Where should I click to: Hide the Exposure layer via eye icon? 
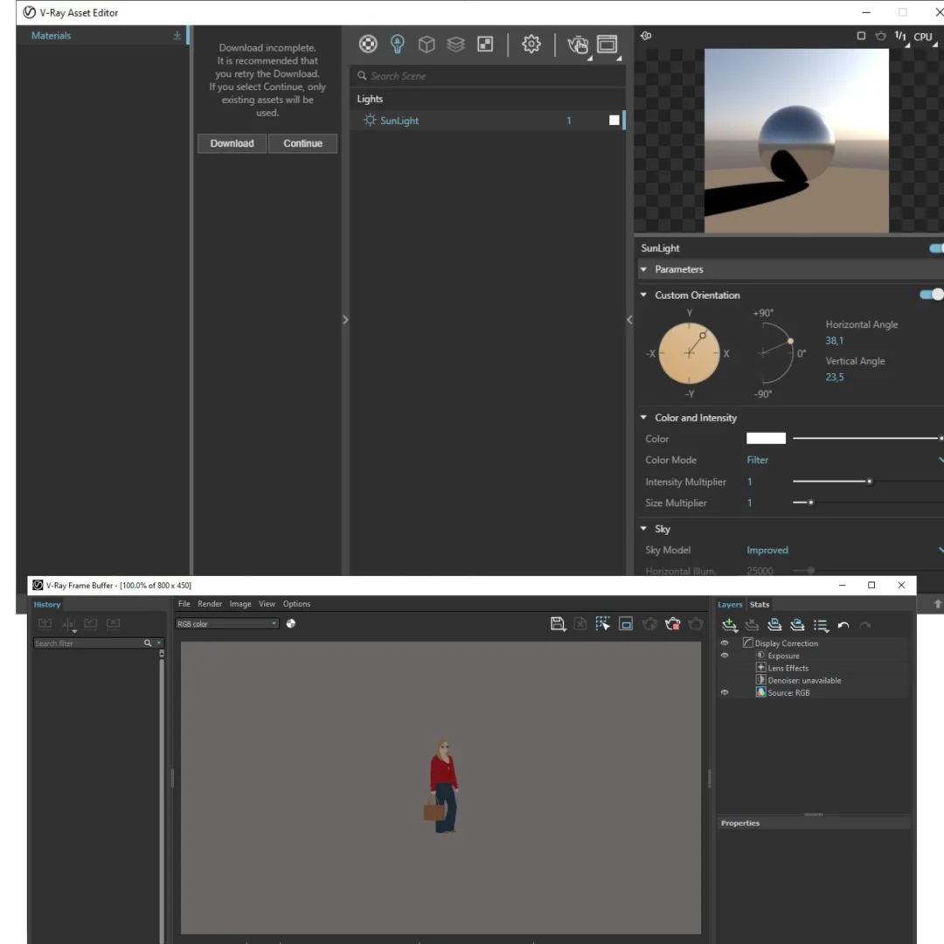click(x=725, y=656)
